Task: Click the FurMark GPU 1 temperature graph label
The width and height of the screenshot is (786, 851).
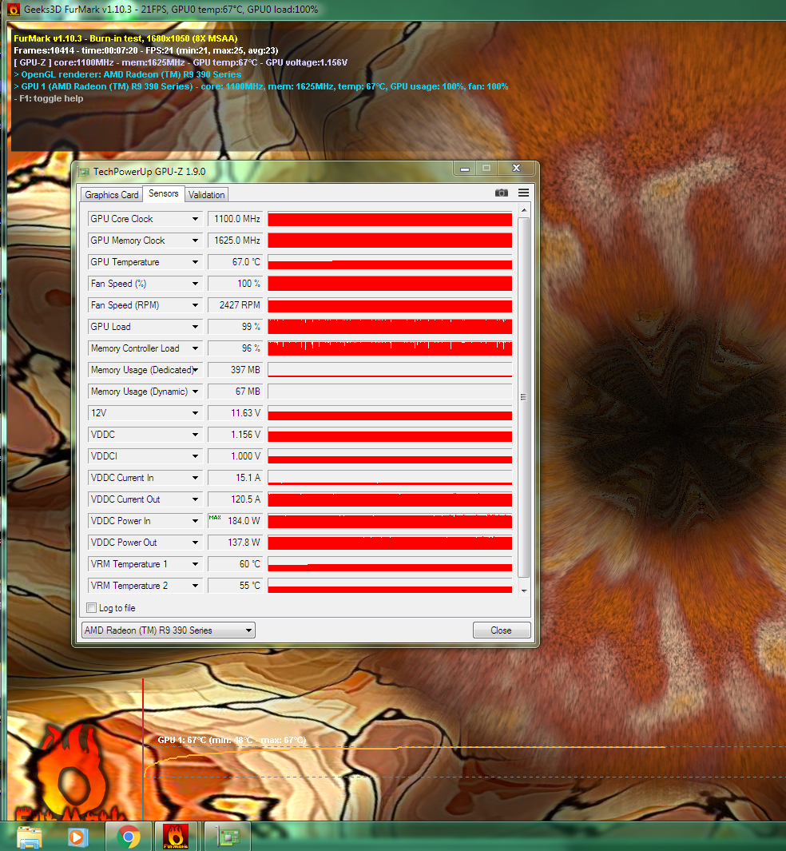Action: click(232, 740)
